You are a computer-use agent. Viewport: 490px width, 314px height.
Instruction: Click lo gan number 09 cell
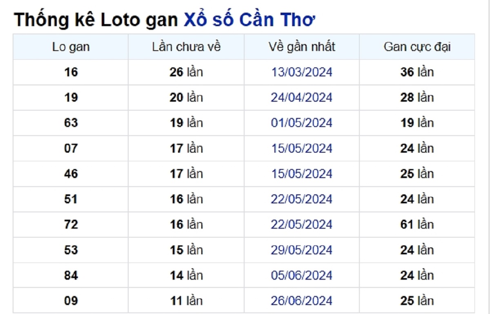coord(71,301)
